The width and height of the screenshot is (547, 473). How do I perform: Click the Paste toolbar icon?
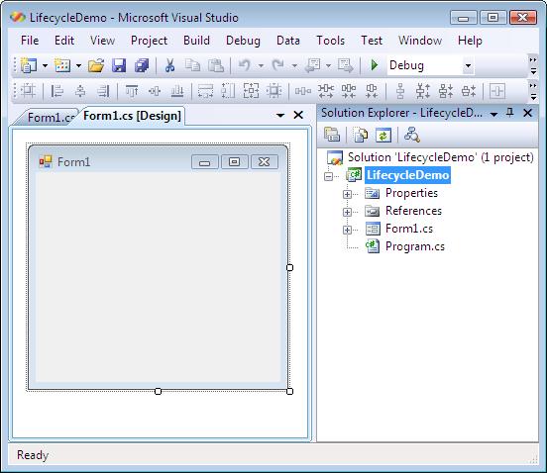coord(216,65)
